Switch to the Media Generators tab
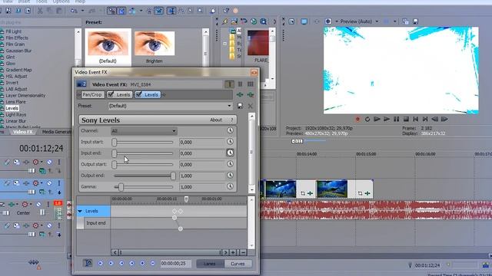The height and width of the screenshot is (276, 492). pyautogui.click(x=56, y=132)
